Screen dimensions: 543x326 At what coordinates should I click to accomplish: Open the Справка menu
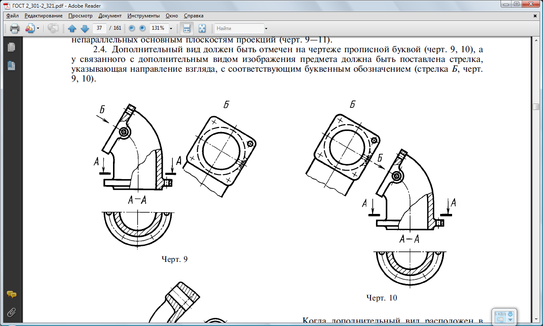194,16
